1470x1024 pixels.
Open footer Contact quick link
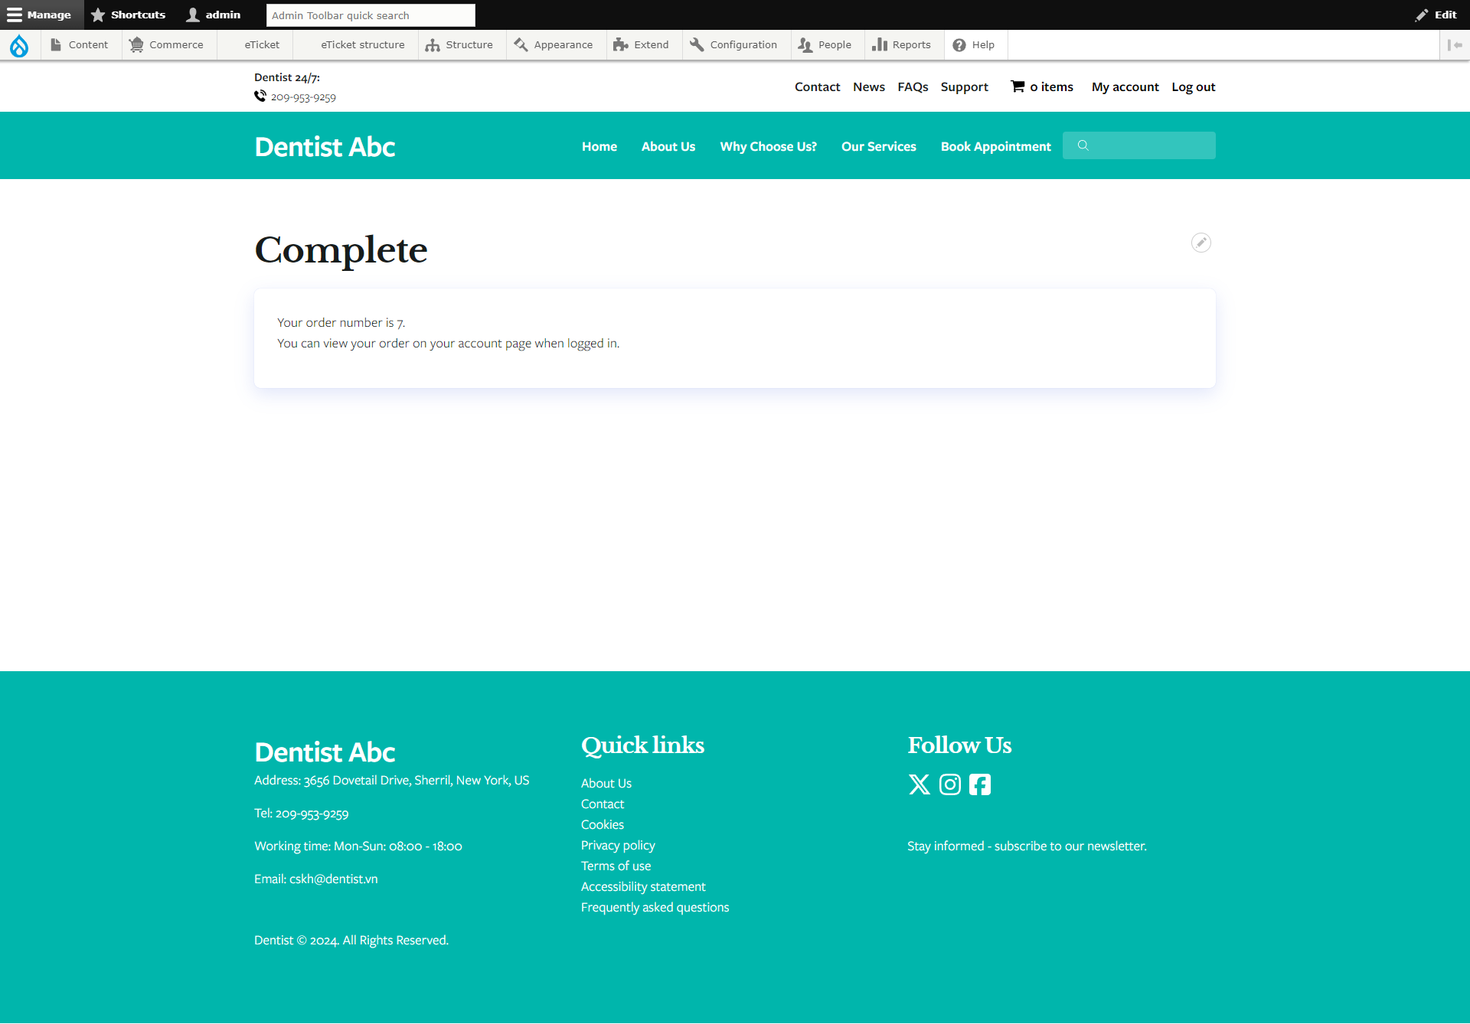point(602,804)
